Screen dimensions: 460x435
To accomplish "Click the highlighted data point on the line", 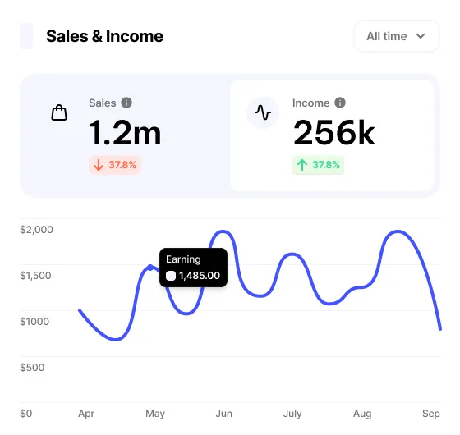I will tap(150, 268).
